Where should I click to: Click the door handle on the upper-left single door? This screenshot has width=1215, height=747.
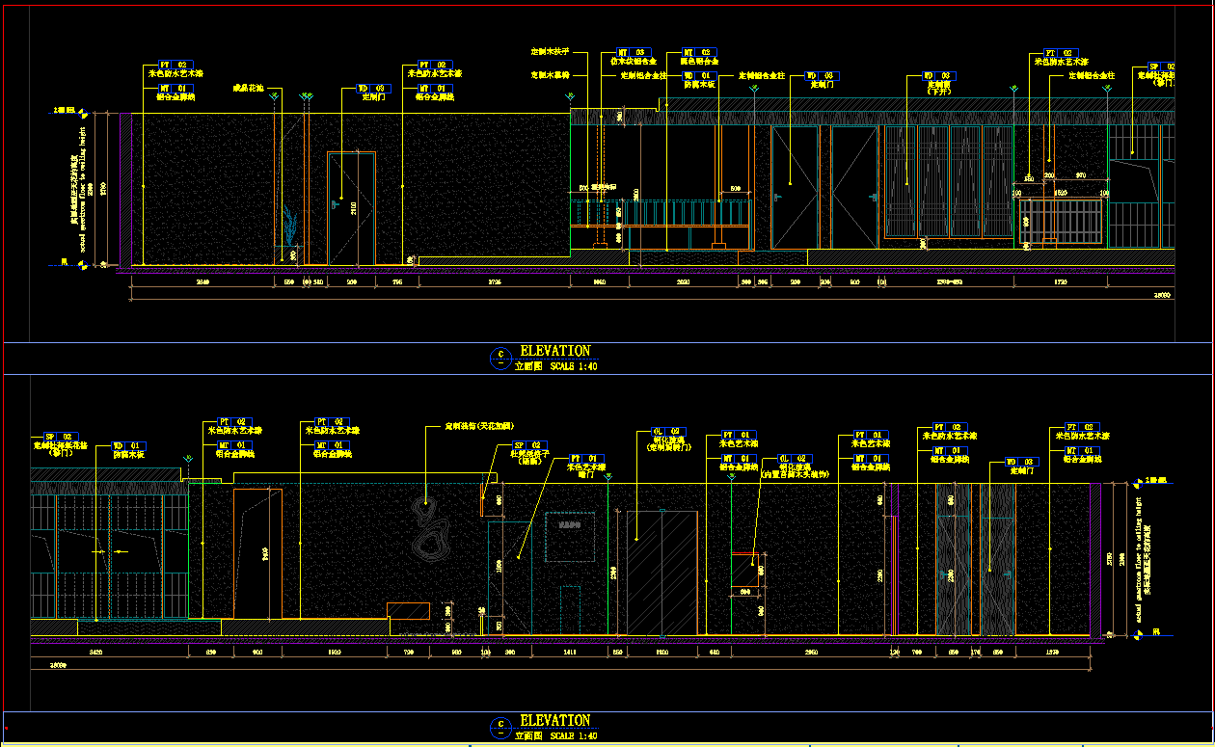click(335, 203)
